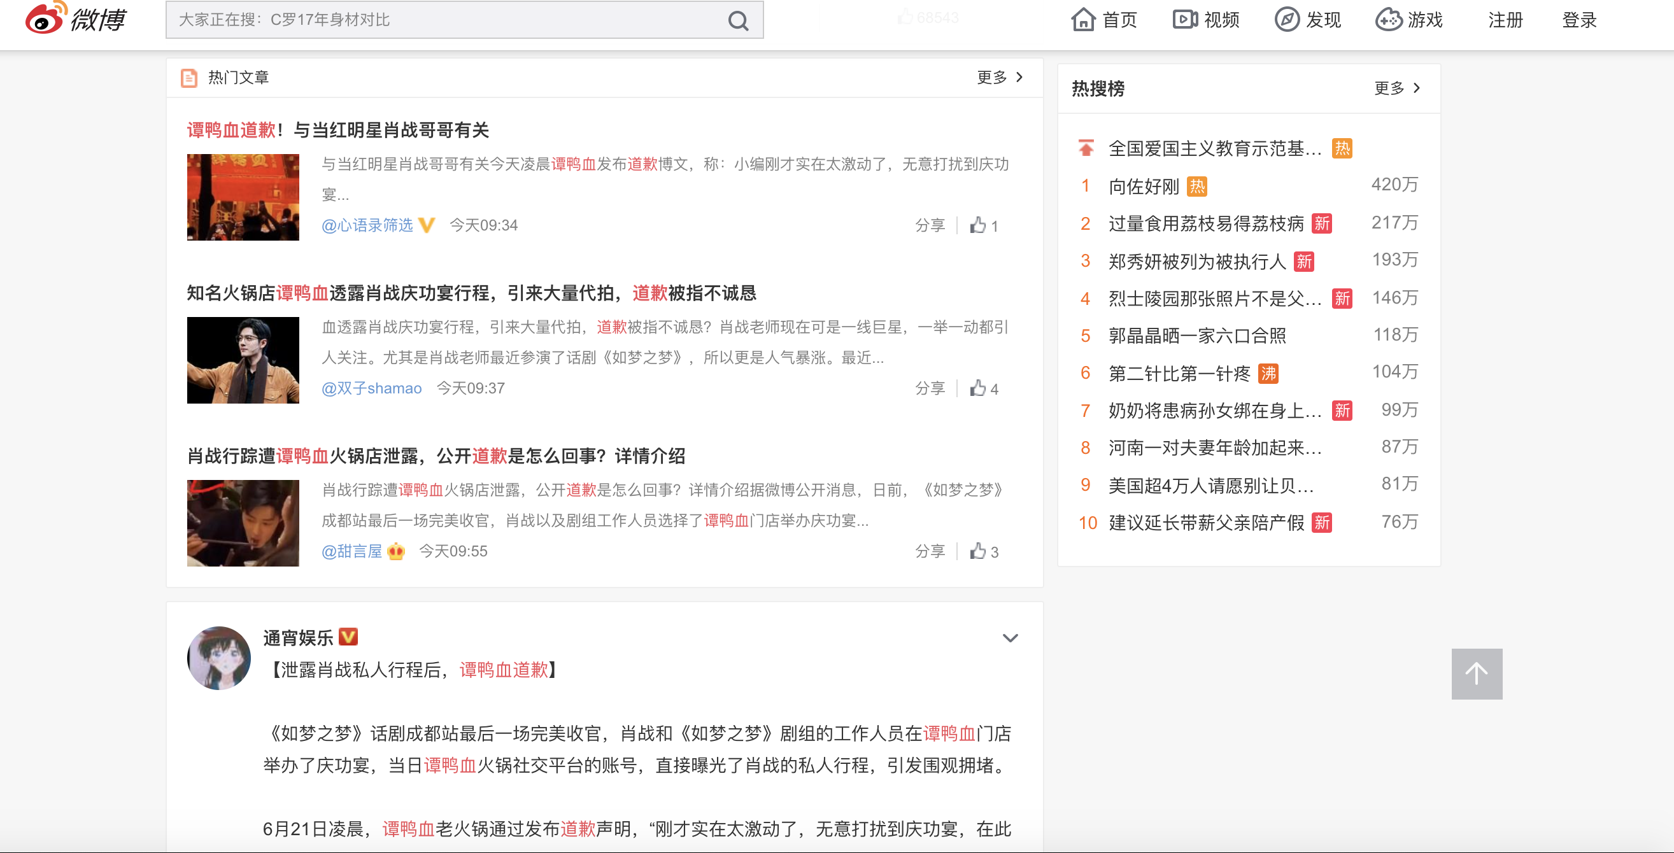Open thumbnail of @甜言屋 article
1674x853 pixels.
pos(243,523)
